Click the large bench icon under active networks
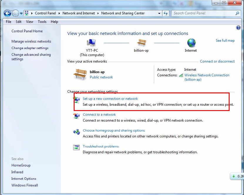This screenshot has height=195, width=244. pos(80,75)
